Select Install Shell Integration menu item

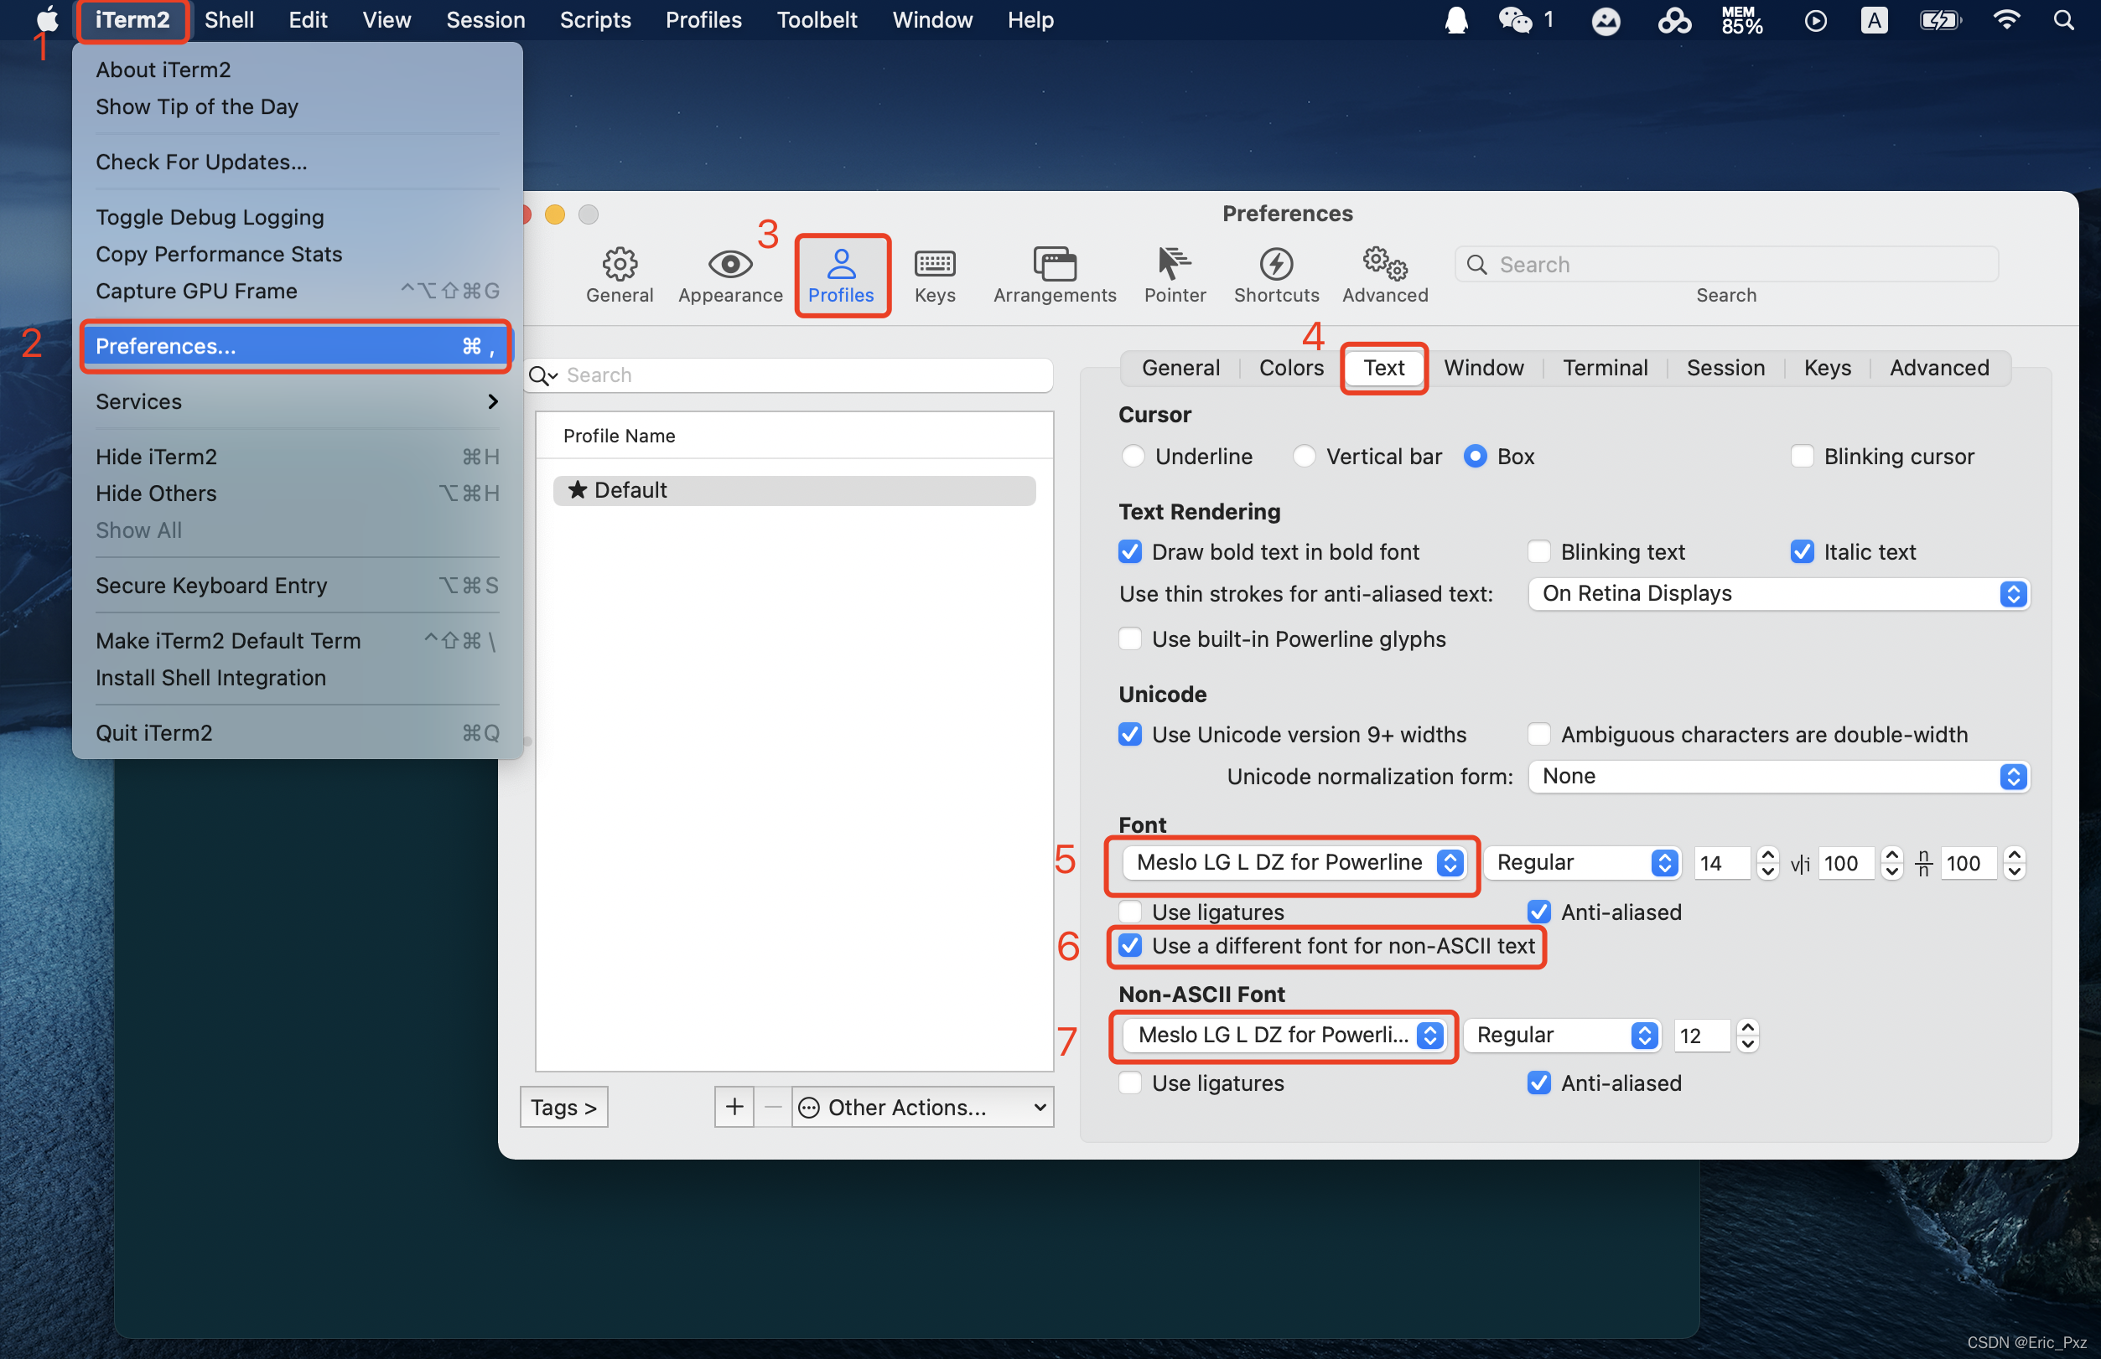tap(297, 678)
